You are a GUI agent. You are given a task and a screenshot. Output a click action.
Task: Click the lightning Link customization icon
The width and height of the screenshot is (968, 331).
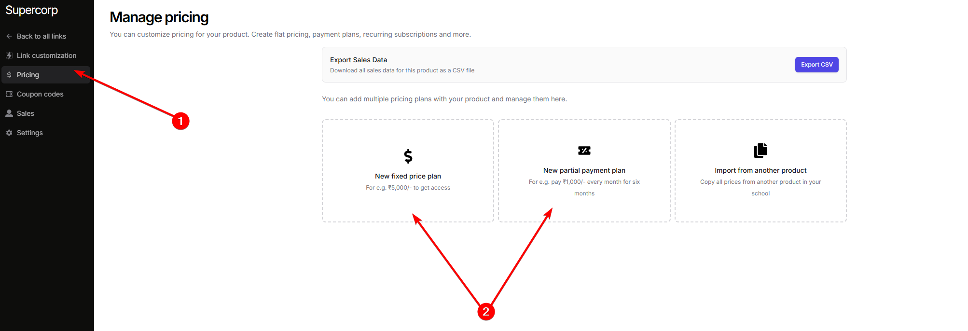click(9, 55)
